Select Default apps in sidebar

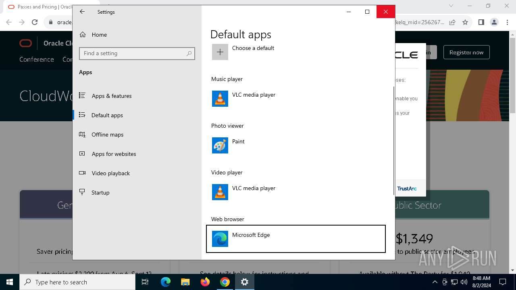pos(137,115)
